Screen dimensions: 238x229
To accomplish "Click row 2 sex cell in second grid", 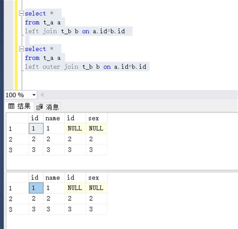I will point(96,199).
